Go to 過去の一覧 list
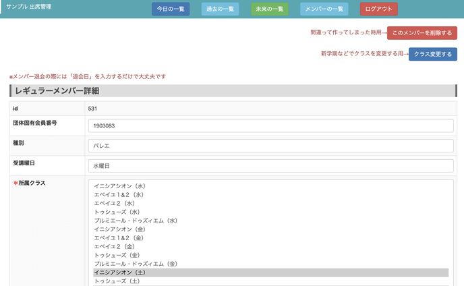464x286 pixels. tap(220, 9)
